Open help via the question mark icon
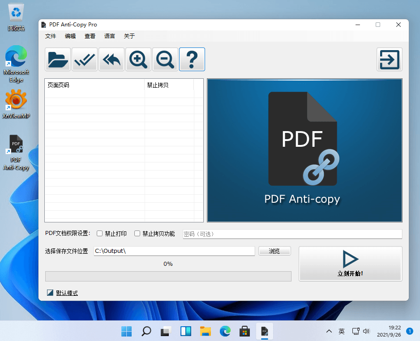The image size is (420, 341). point(192,59)
